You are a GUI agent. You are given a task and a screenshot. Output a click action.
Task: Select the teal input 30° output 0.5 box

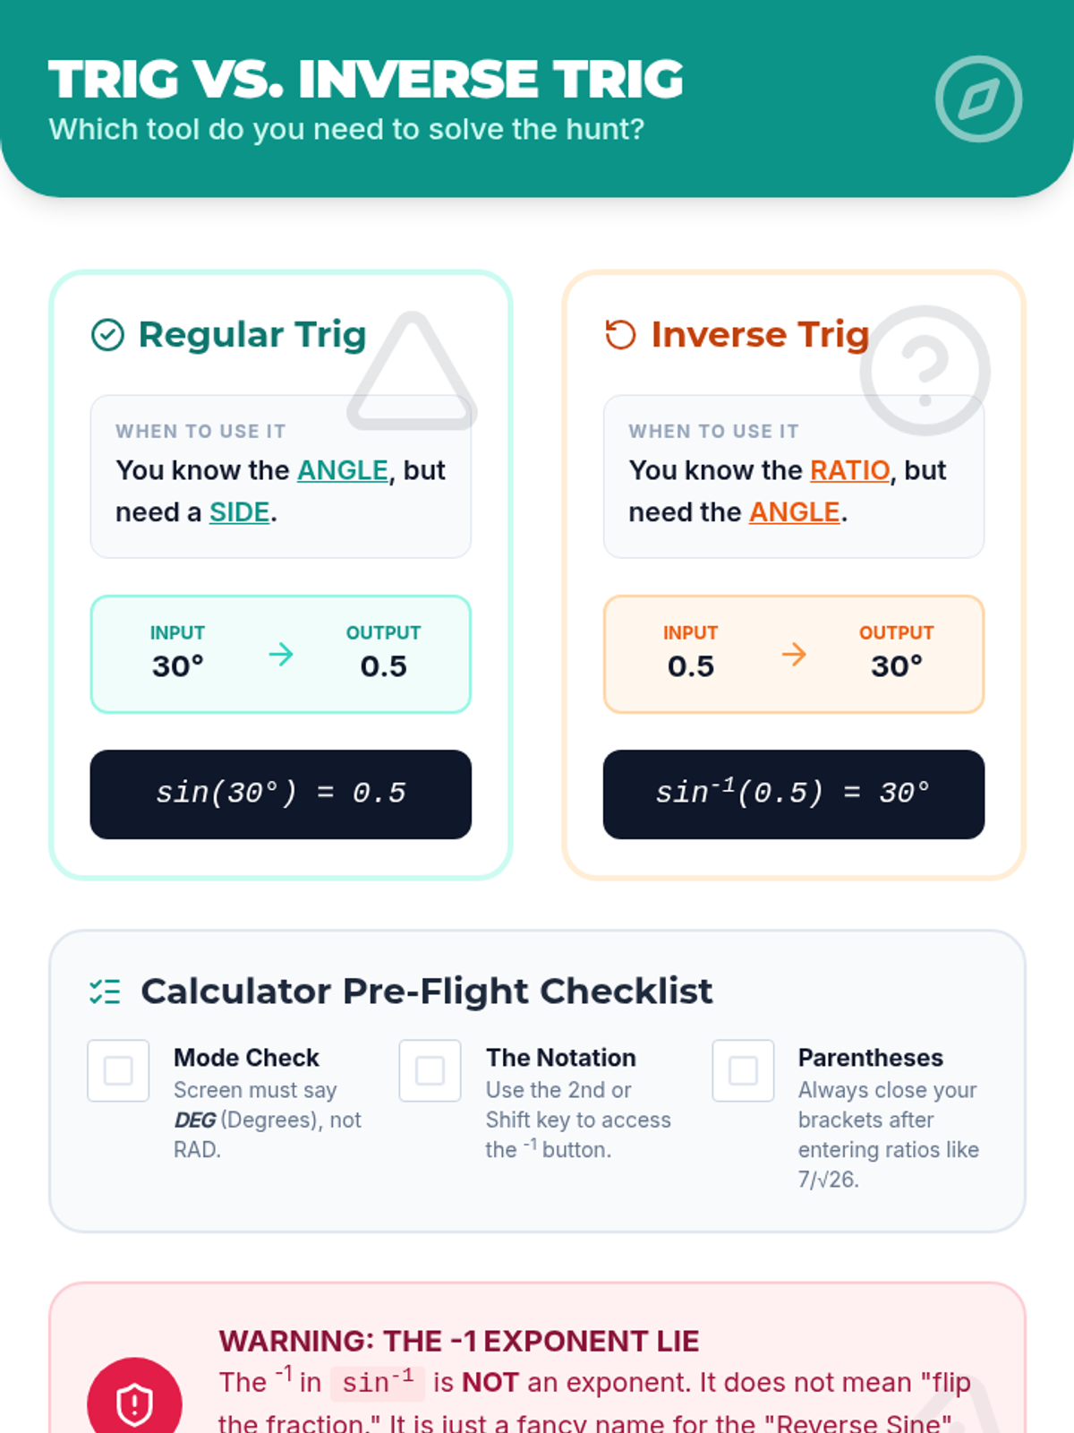pyautogui.click(x=281, y=655)
